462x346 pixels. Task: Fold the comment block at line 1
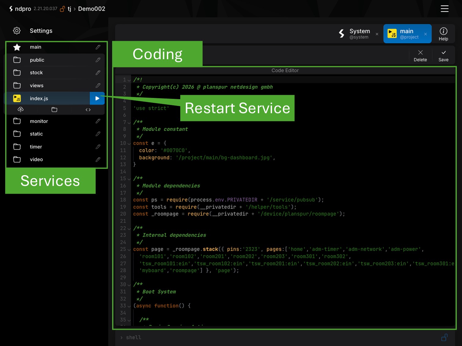click(129, 80)
